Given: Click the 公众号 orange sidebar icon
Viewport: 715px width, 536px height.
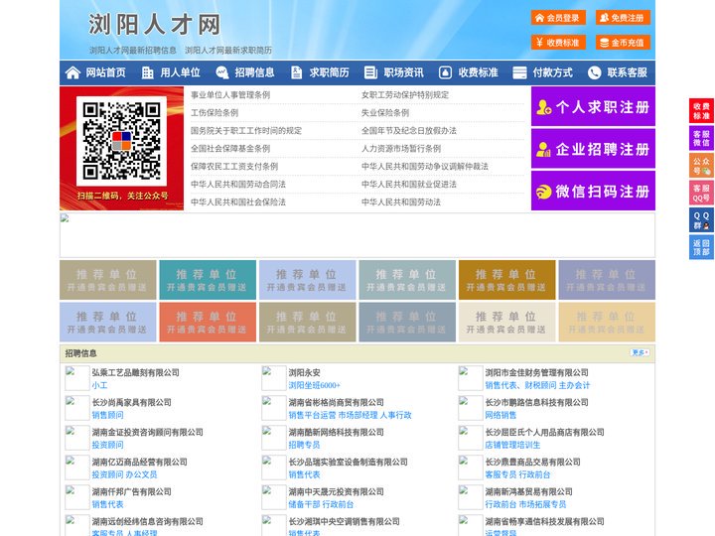Looking at the screenshot, I should (x=701, y=165).
